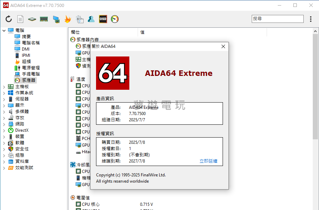Expand the 存放 tree node
Viewport: 319px width, 210px height.
point(4,118)
